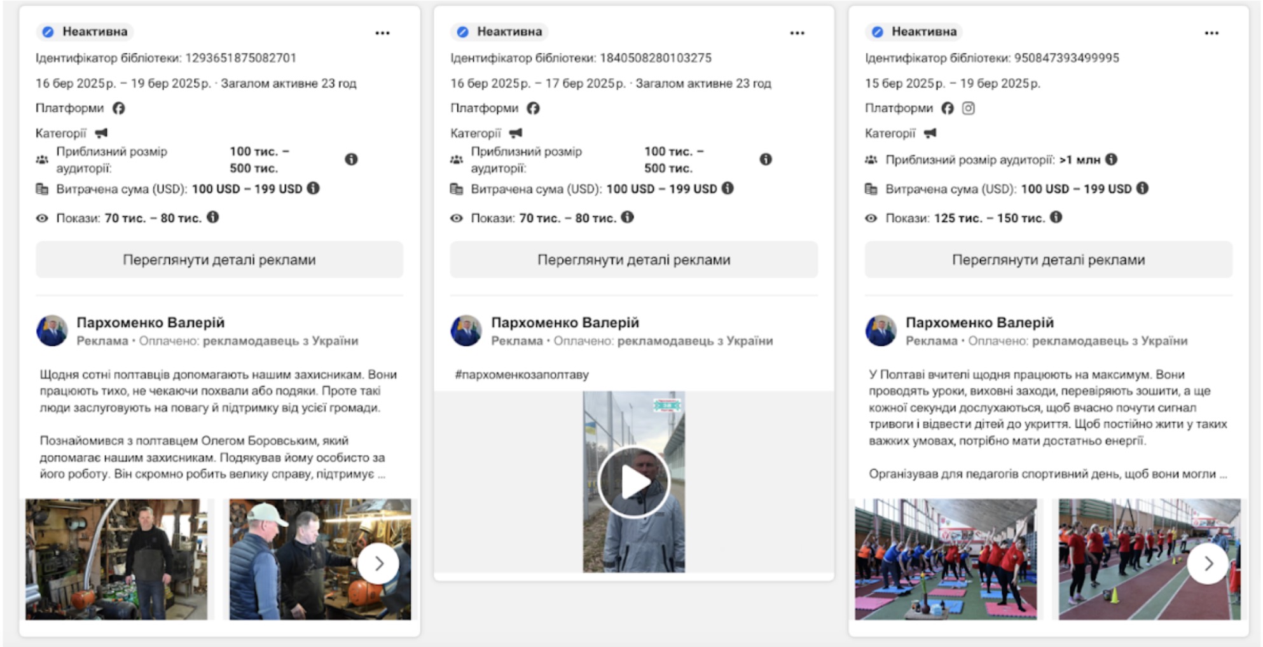Open three-dot menu on second ad card
This screenshot has width=1263, height=647.
tap(797, 33)
